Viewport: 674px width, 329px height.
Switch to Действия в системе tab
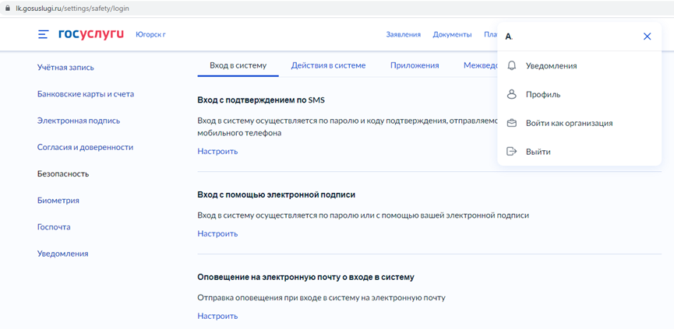[x=328, y=65]
